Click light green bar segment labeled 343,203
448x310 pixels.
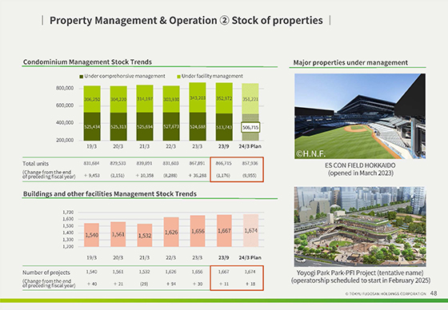click(198, 97)
